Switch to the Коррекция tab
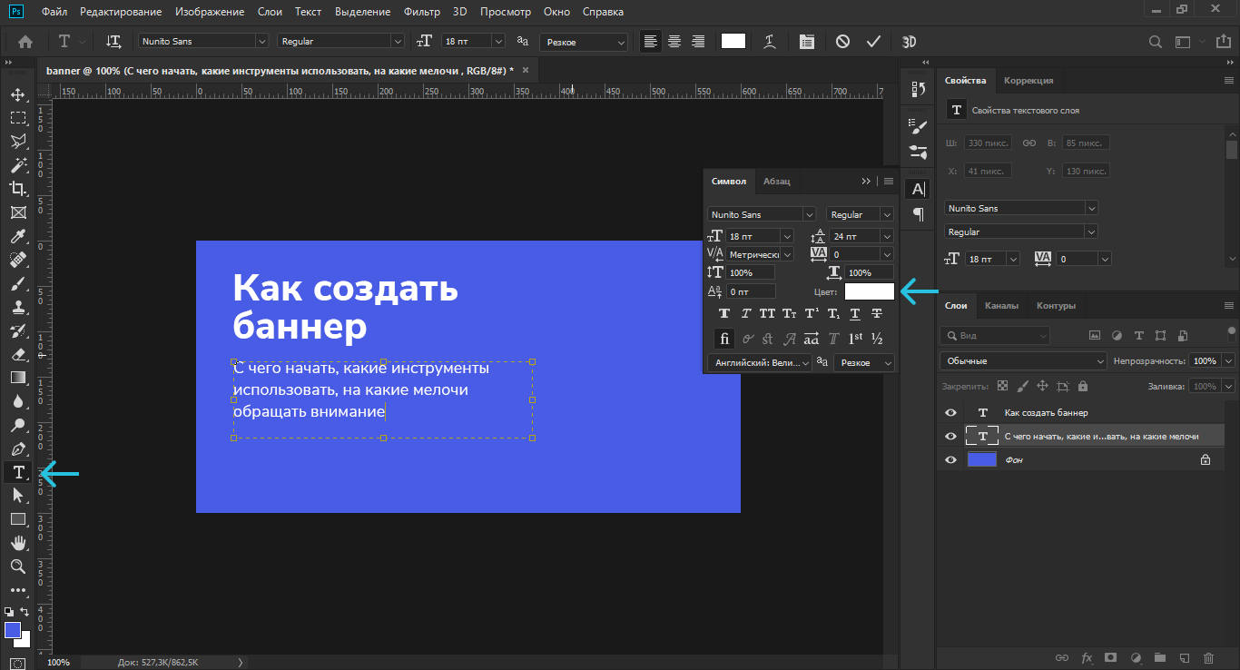This screenshot has height=670, width=1240. [x=1028, y=80]
